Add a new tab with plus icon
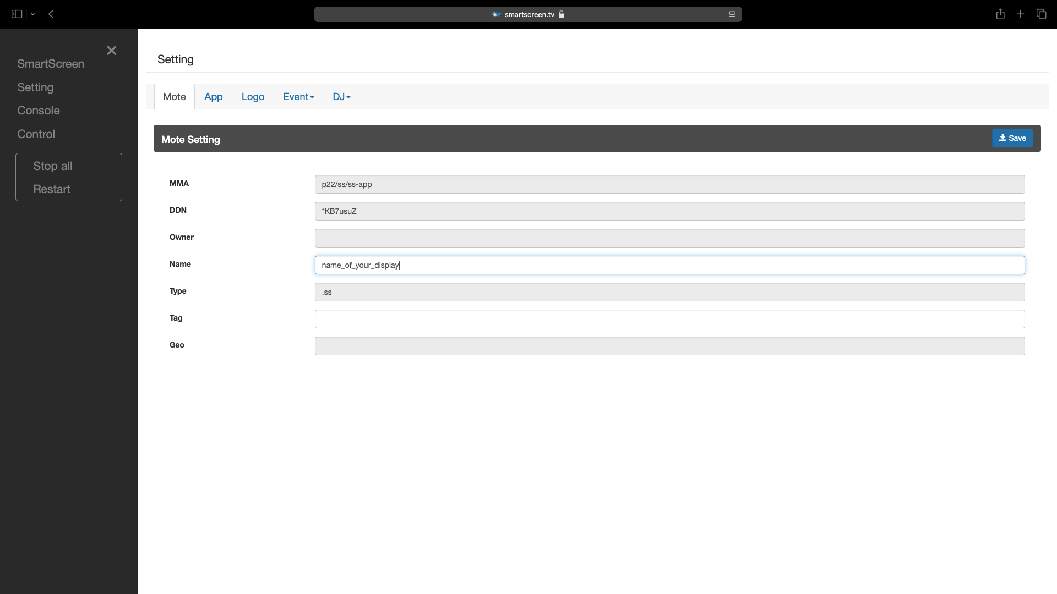The image size is (1057, 594). [1021, 14]
